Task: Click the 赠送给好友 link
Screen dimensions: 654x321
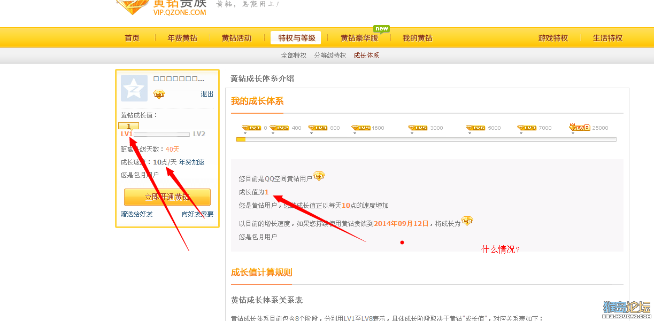Action: click(x=136, y=214)
